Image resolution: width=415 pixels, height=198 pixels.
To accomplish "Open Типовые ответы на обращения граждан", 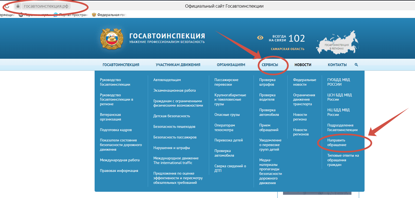I will (343, 160).
